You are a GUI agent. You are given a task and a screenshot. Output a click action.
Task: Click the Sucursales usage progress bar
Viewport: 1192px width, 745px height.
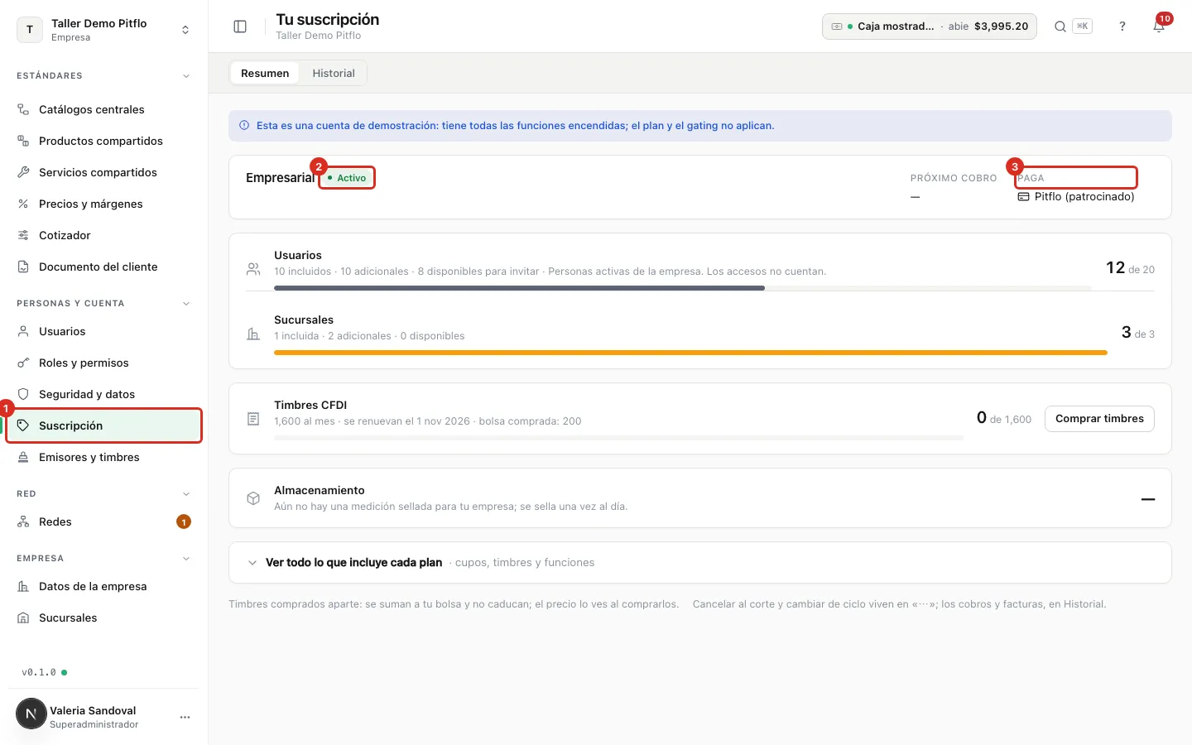pos(690,353)
